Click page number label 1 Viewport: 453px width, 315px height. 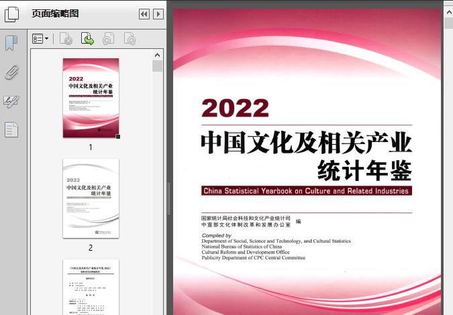pyautogui.click(x=91, y=147)
